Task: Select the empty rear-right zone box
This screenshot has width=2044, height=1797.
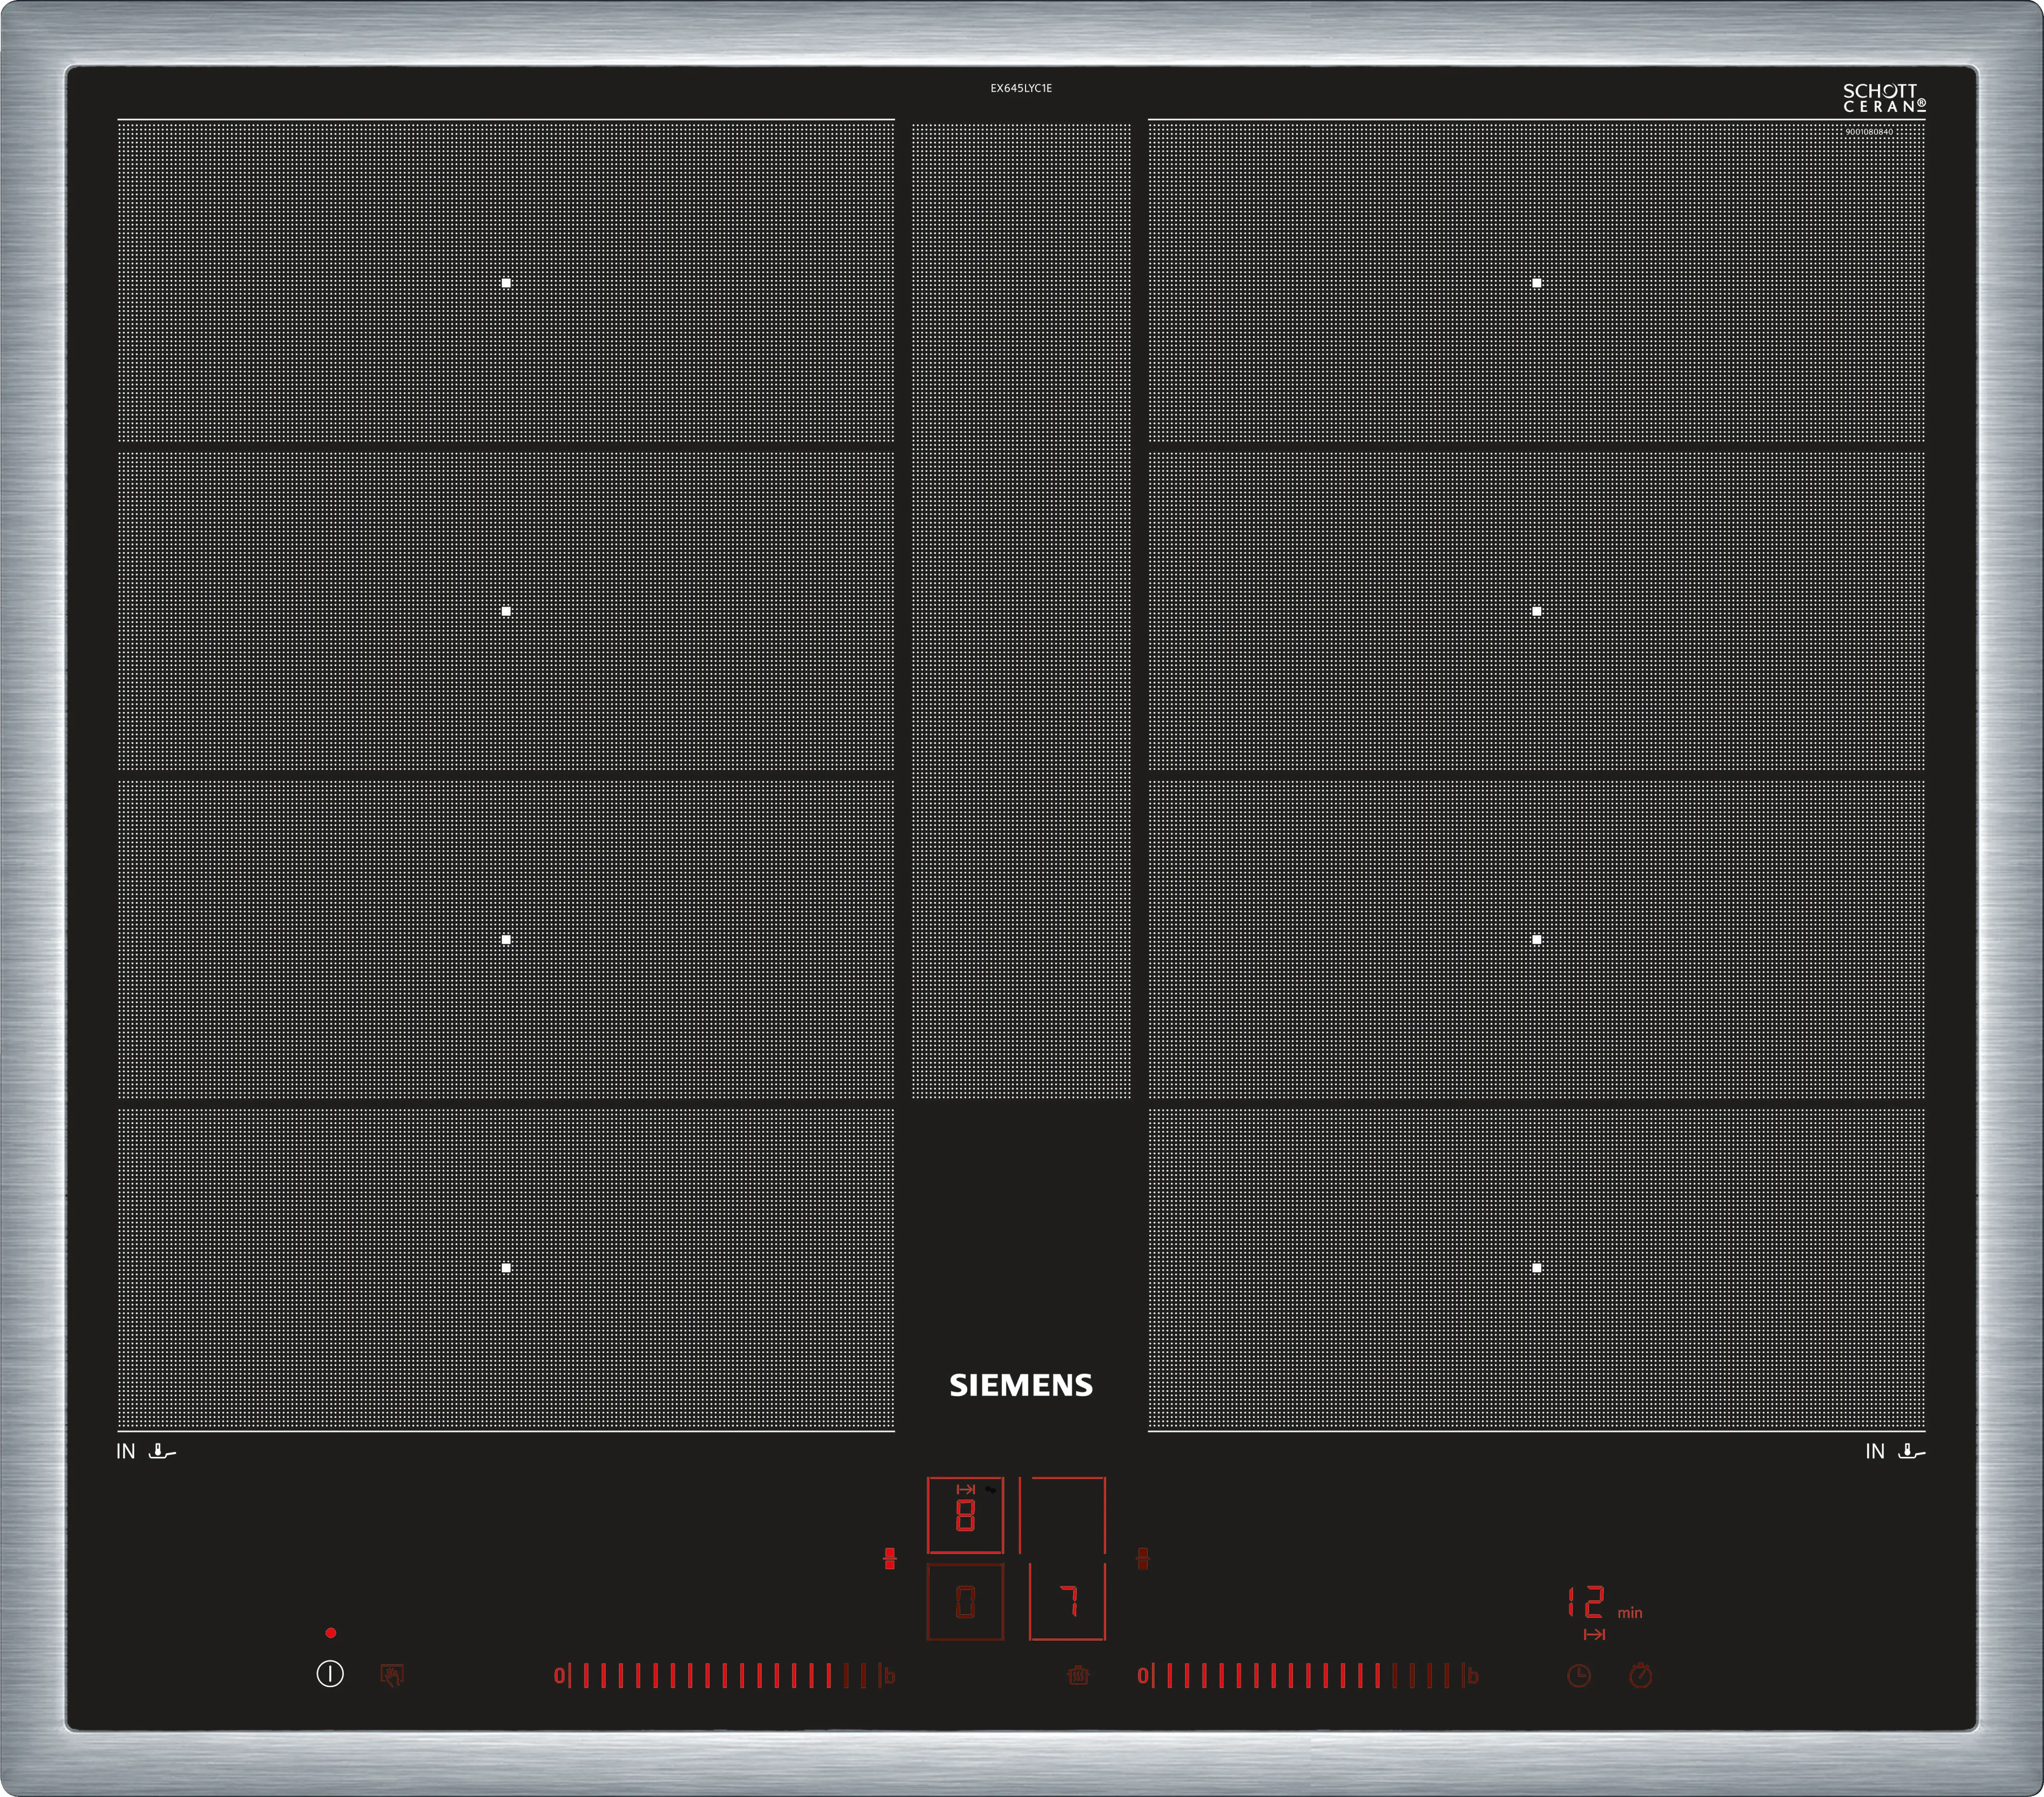Action: 1063,1515
